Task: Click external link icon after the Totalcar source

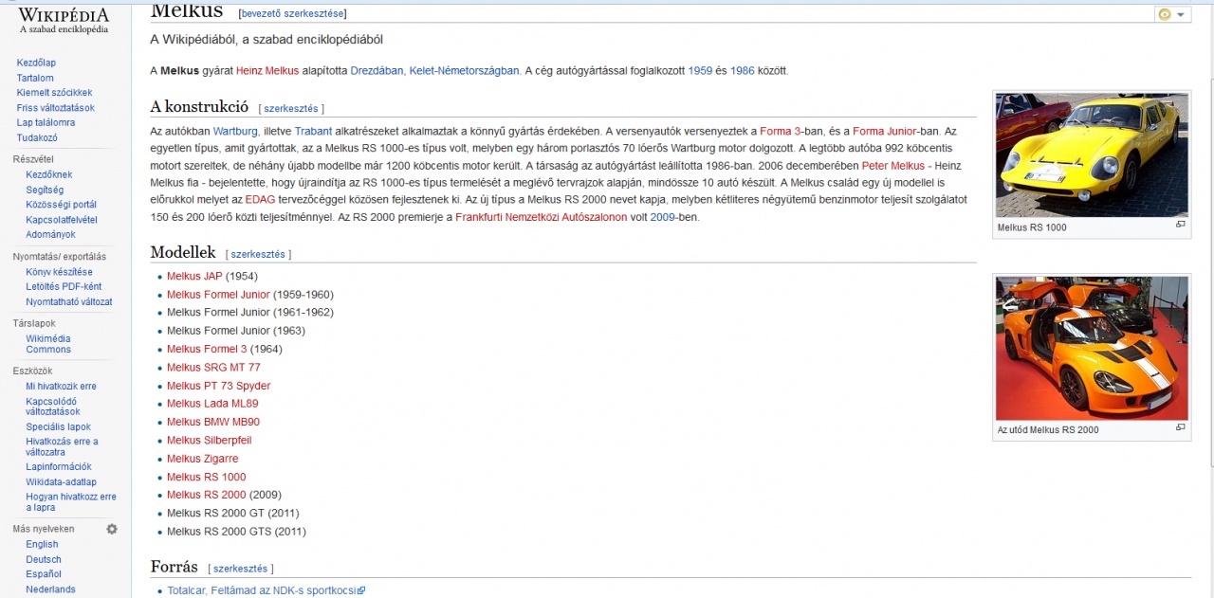Action: point(361,590)
